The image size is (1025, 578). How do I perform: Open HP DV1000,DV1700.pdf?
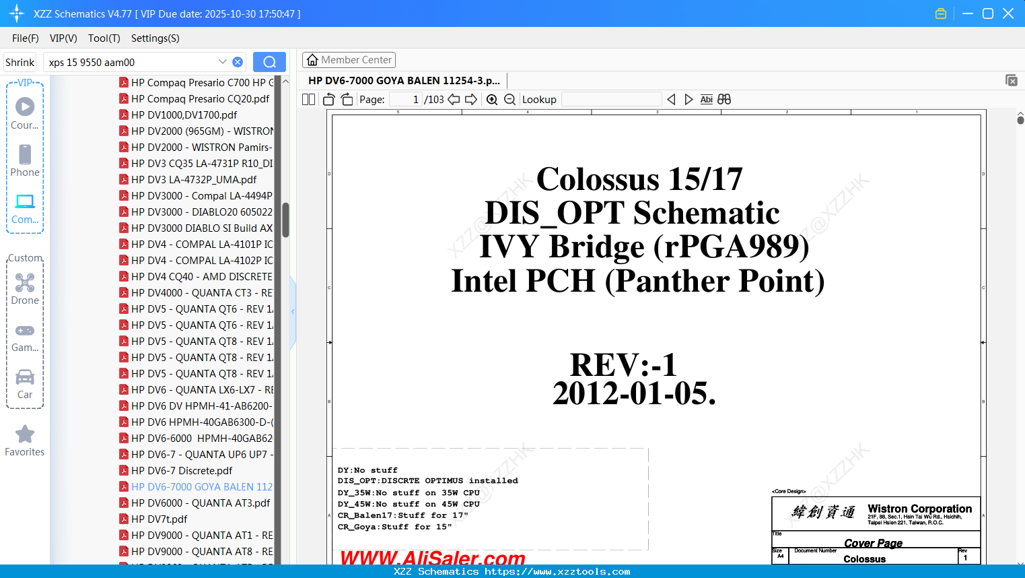[178, 115]
